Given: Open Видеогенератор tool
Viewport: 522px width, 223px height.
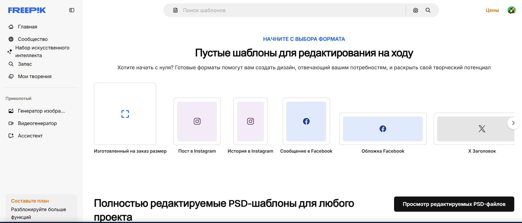Looking at the screenshot, I should click(37, 123).
